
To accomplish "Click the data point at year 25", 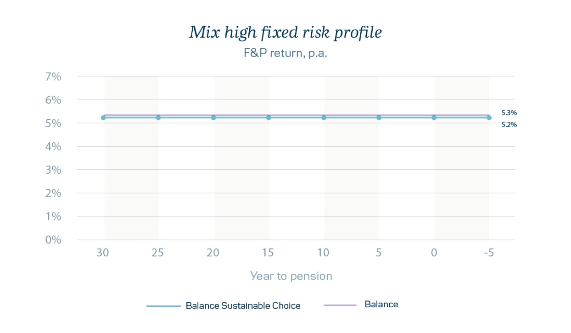I will (x=158, y=118).
